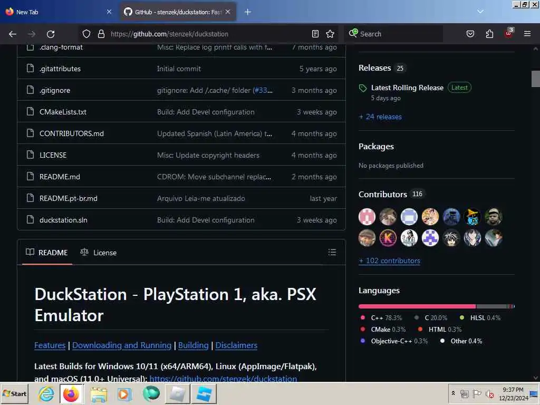Open Firefox extensions puzzle icon

[489, 34]
